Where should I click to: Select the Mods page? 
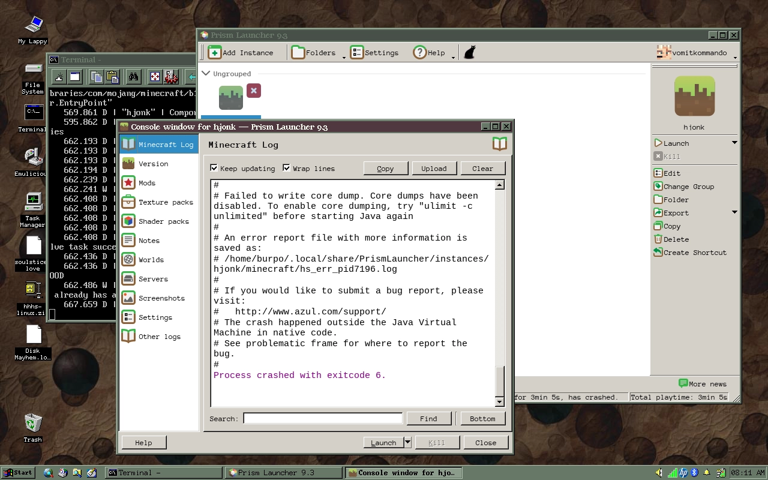tap(159, 182)
